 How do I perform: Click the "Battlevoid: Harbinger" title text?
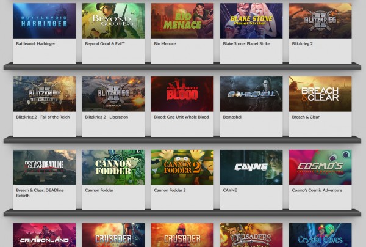tap(36, 44)
